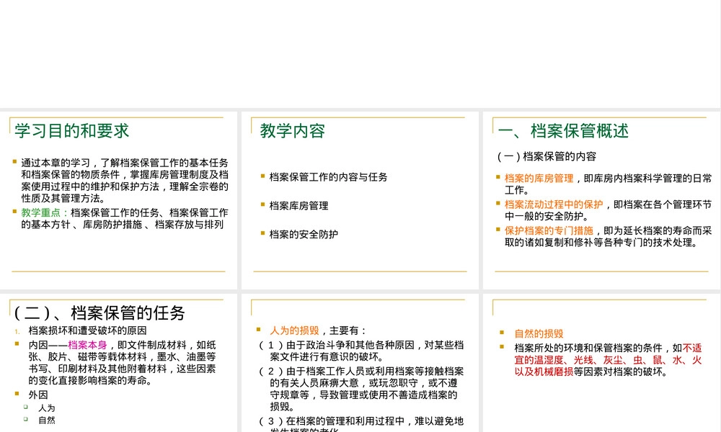The image size is (721, 432).
Task: Click the orange heading 人为的损毁
Action: 294,330
